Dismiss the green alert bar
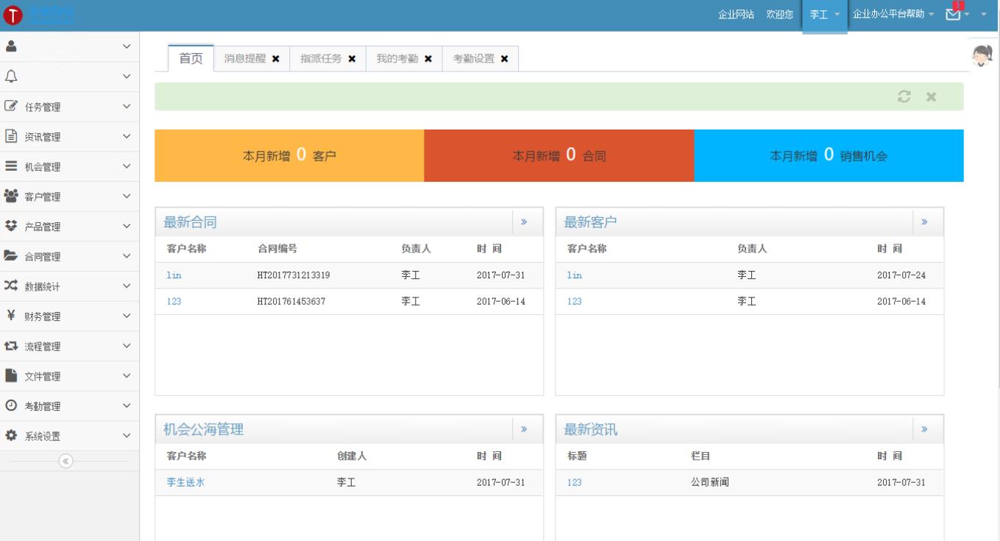1000x541 pixels. (932, 96)
